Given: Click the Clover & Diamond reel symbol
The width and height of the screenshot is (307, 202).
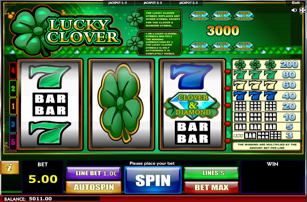Looking at the screenshot, I should click(192, 106).
